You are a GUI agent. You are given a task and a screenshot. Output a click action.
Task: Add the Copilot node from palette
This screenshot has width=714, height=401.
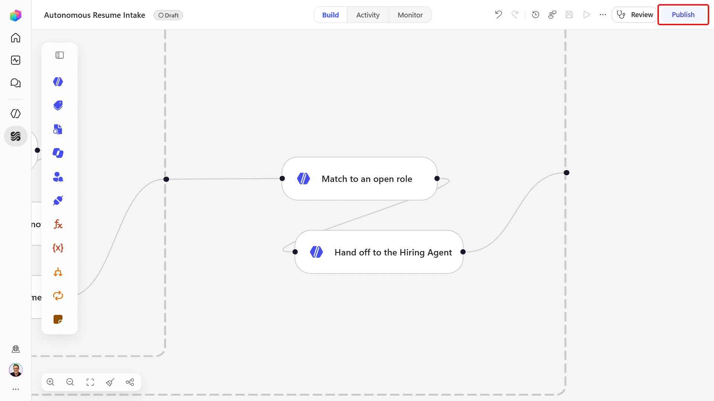pos(58,153)
